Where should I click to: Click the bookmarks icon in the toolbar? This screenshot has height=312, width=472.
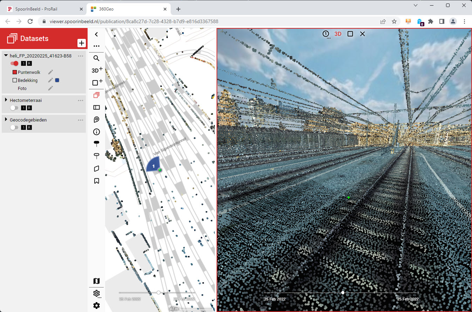pos(96,181)
